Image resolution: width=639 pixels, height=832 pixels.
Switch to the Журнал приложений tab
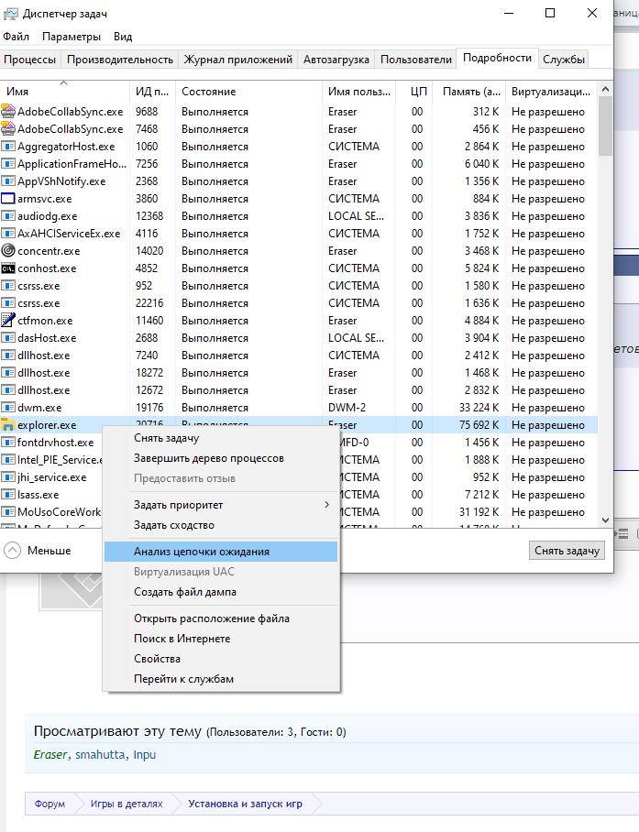237,60
